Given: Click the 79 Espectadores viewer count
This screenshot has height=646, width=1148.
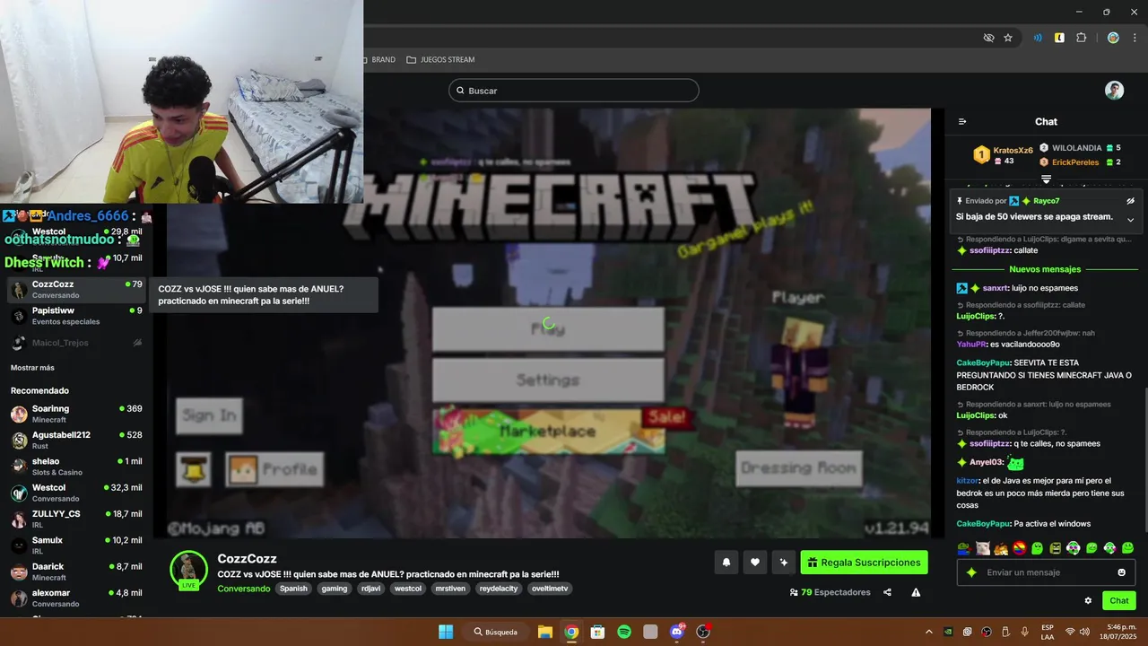Looking at the screenshot, I should click(830, 592).
